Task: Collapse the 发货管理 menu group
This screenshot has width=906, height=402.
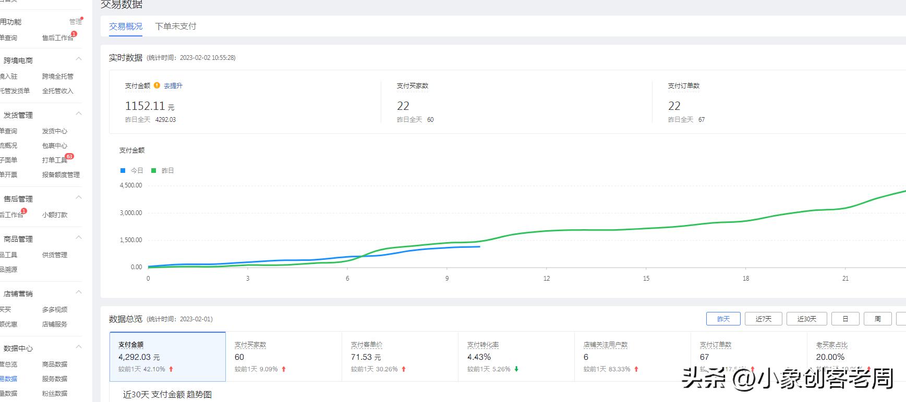Action: (79, 114)
